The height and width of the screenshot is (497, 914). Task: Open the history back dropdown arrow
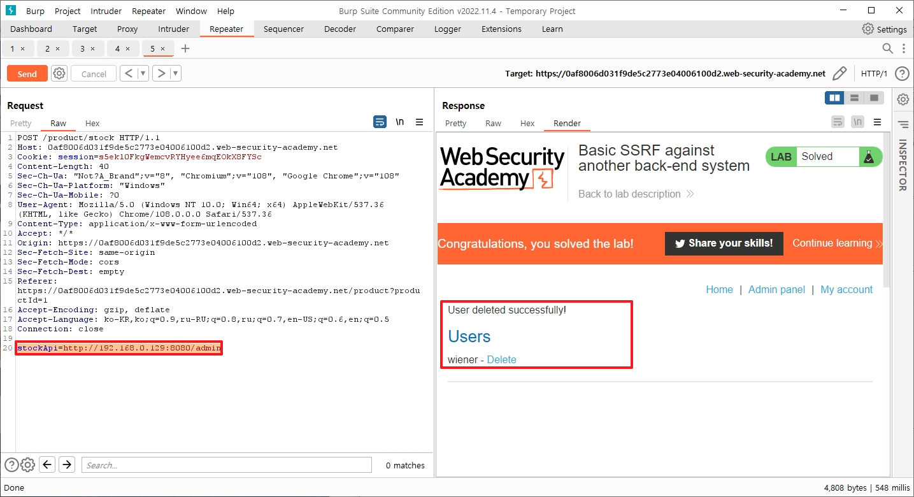coord(143,73)
